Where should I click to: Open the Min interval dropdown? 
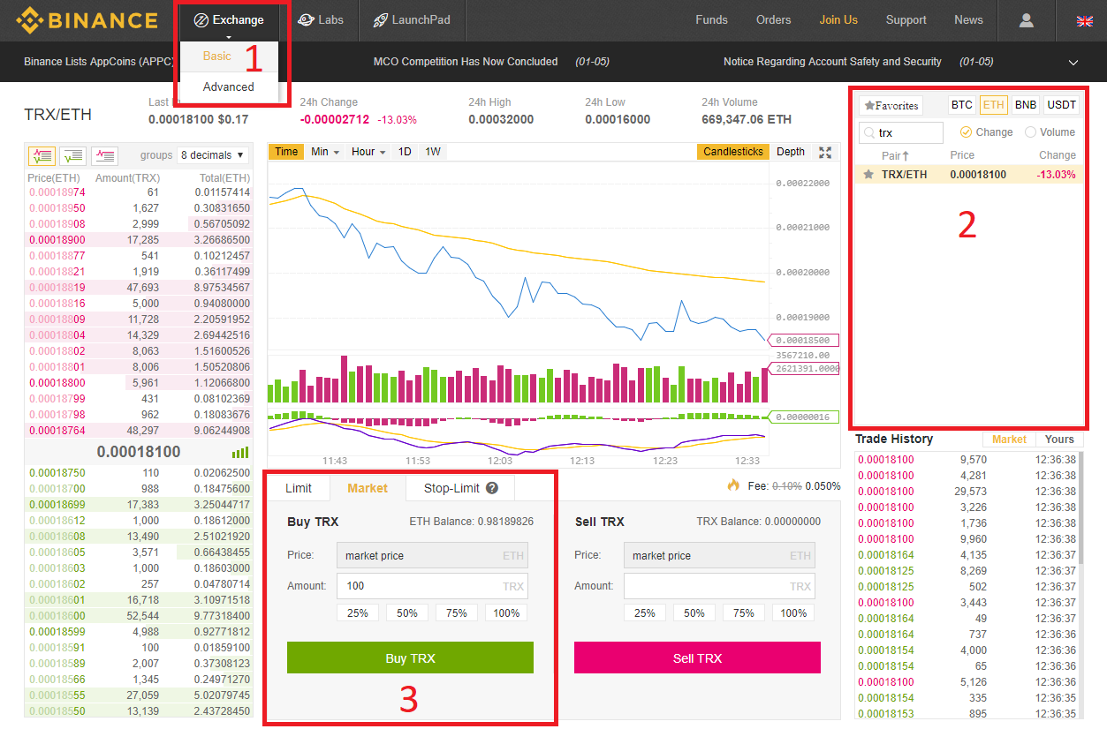[325, 152]
